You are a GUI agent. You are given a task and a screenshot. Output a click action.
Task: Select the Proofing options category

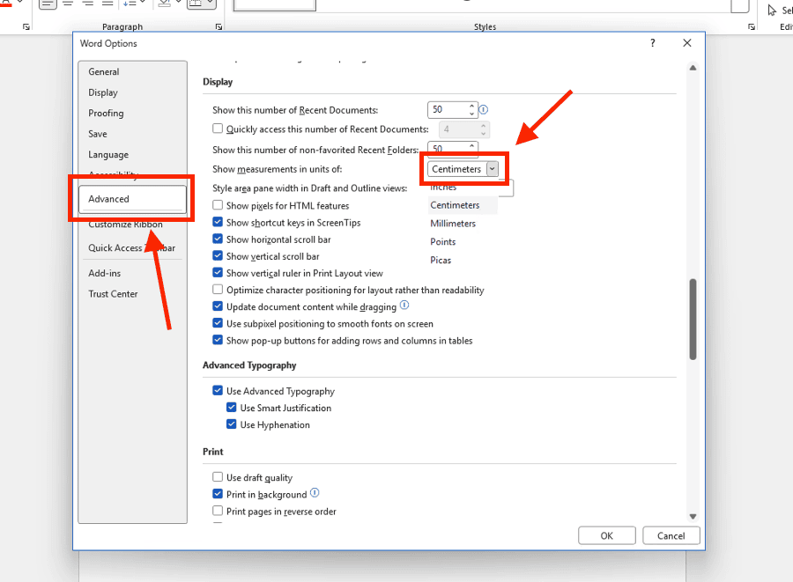coord(106,114)
